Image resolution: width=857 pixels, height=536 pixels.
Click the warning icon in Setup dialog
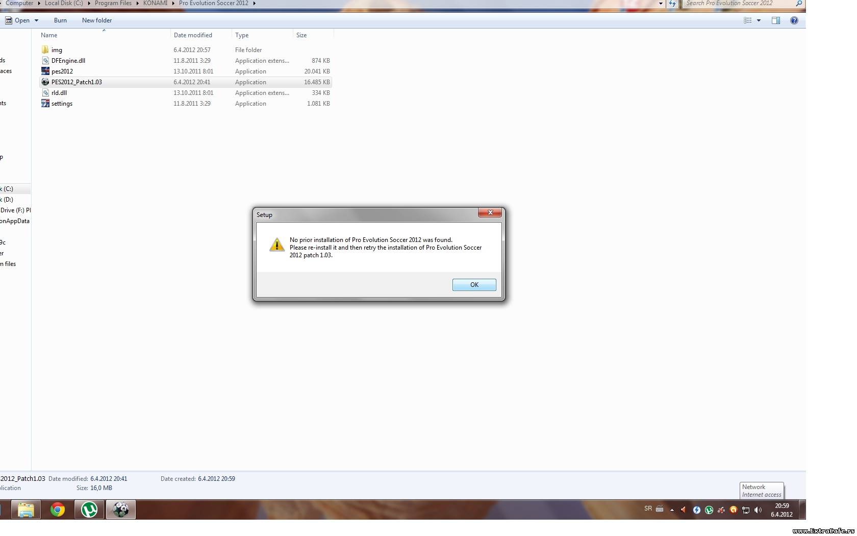click(277, 245)
